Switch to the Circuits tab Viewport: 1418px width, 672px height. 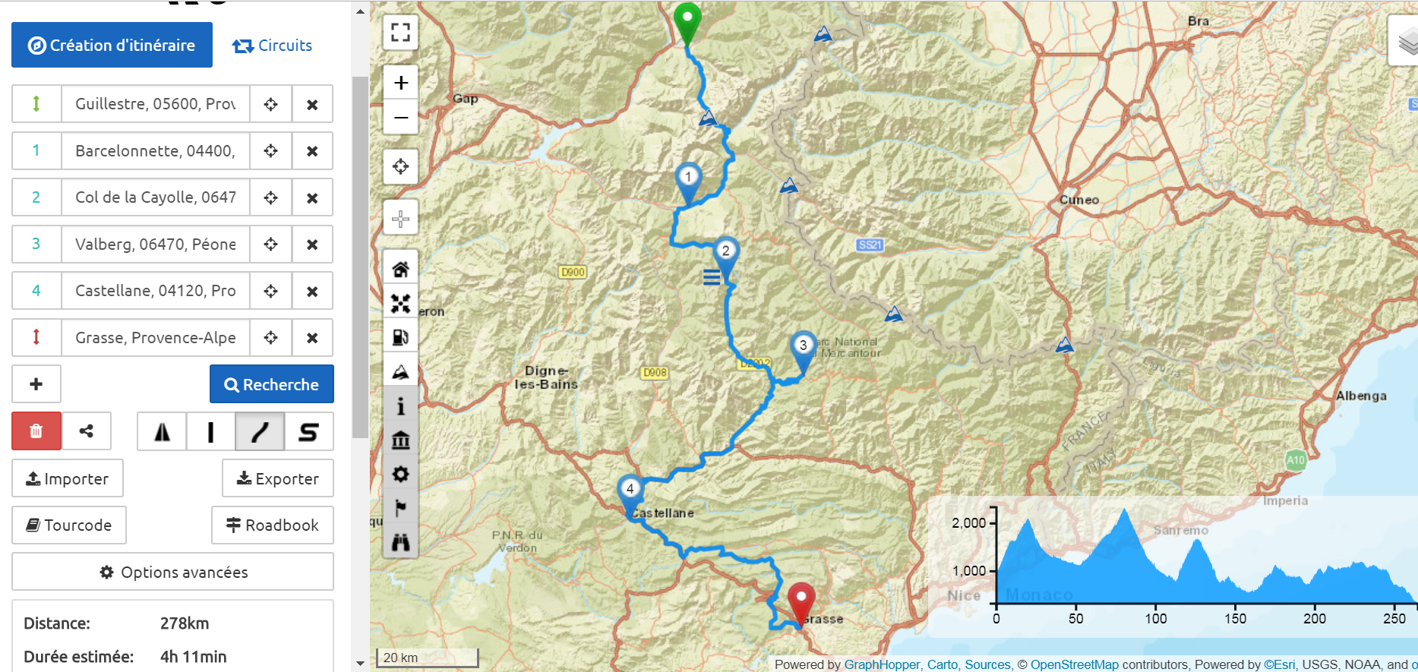(x=272, y=46)
